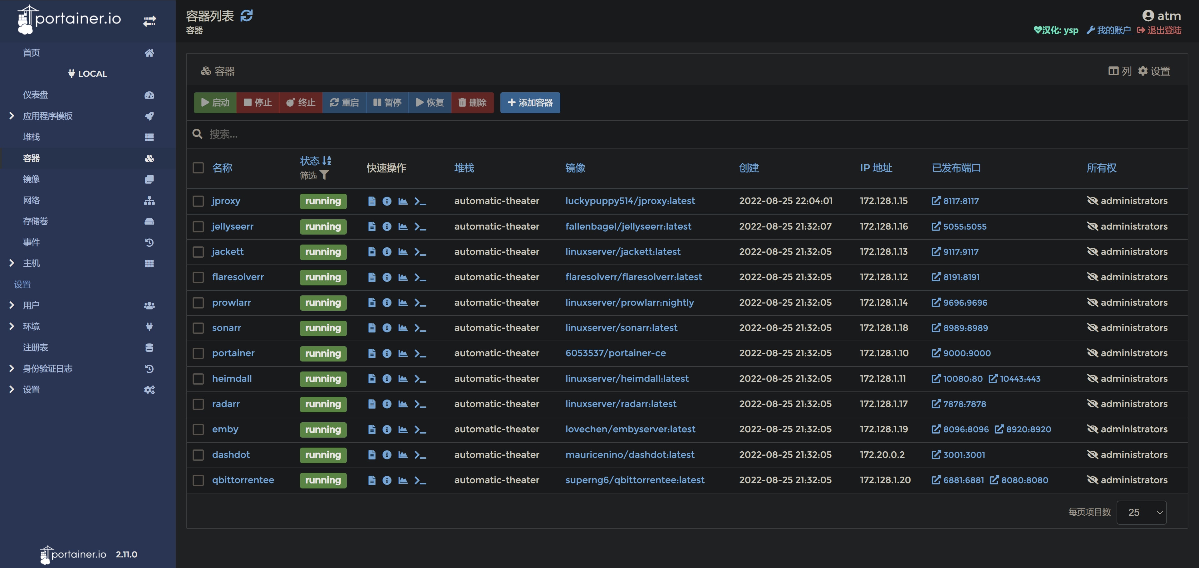
Task: Inspect details of the jellyseerr container
Action: pyautogui.click(x=387, y=226)
